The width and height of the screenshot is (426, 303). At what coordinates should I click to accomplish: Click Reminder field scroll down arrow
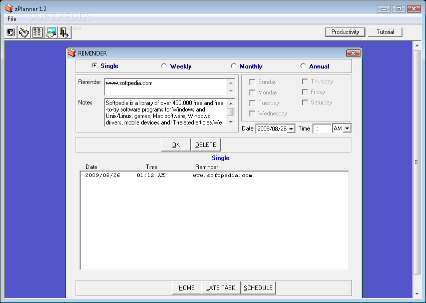pos(231,91)
